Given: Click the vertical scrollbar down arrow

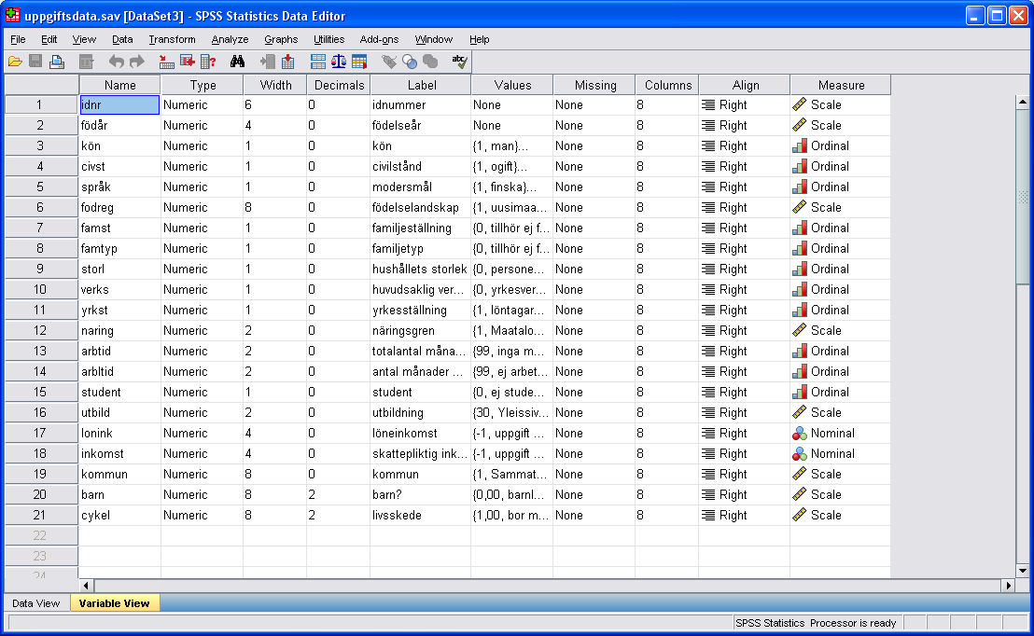Looking at the screenshot, I should tap(1022, 571).
